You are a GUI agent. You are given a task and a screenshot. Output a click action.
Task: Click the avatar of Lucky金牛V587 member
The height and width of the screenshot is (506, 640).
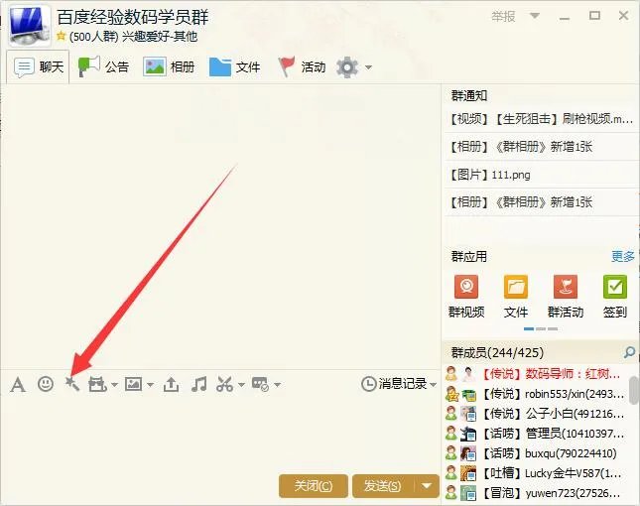click(468, 473)
